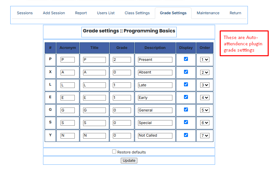Click Grade field in Present row
Screen dimensions: 271x172
pos(122,60)
